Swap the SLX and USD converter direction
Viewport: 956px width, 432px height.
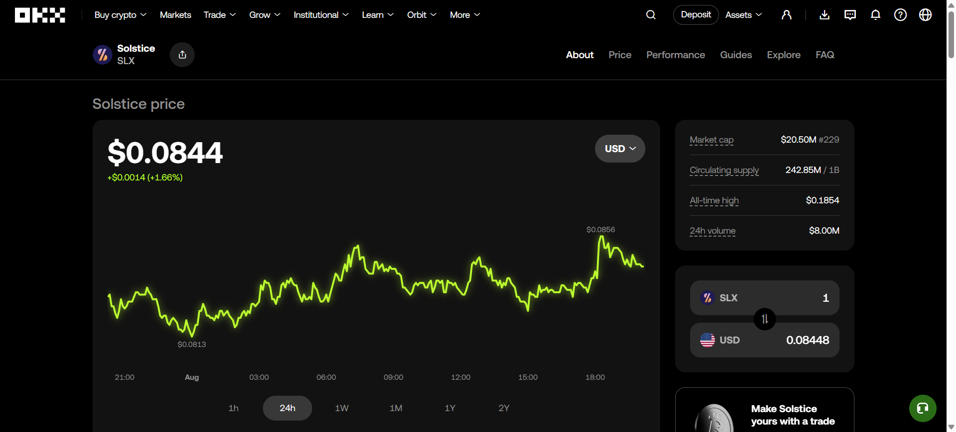(x=765, y=319)
